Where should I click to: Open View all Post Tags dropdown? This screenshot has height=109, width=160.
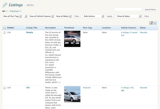[x=12, y=16]
